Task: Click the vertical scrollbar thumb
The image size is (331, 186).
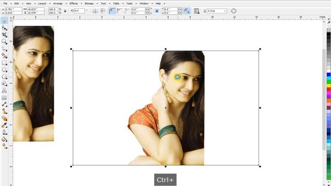Action: tap(324, 99)
